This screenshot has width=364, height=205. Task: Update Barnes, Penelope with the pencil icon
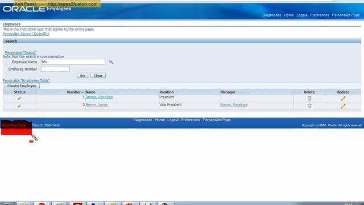(x=343, y=99)
